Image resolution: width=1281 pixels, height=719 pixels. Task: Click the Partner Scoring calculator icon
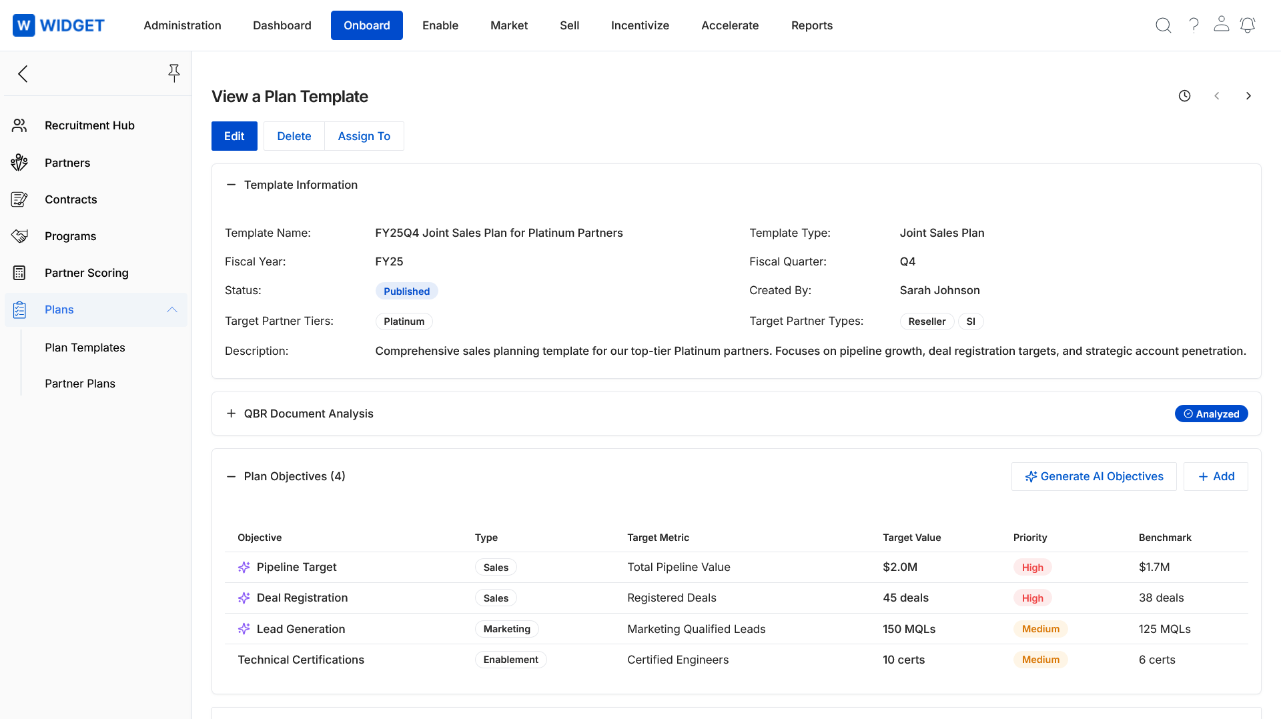(19, 272)
